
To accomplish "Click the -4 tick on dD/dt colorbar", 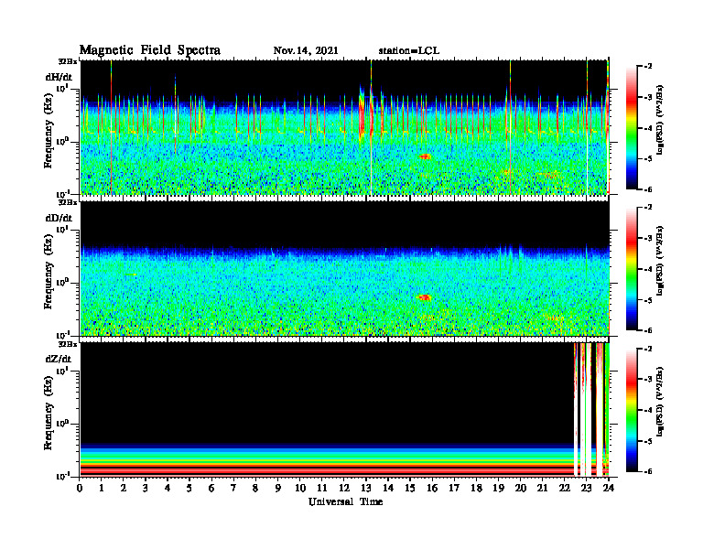I will [647, 269].
